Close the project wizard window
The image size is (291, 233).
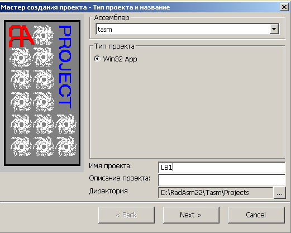coord(284,7)
